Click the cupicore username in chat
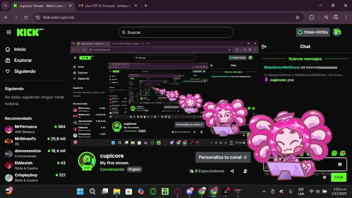 tap(278, 80)
